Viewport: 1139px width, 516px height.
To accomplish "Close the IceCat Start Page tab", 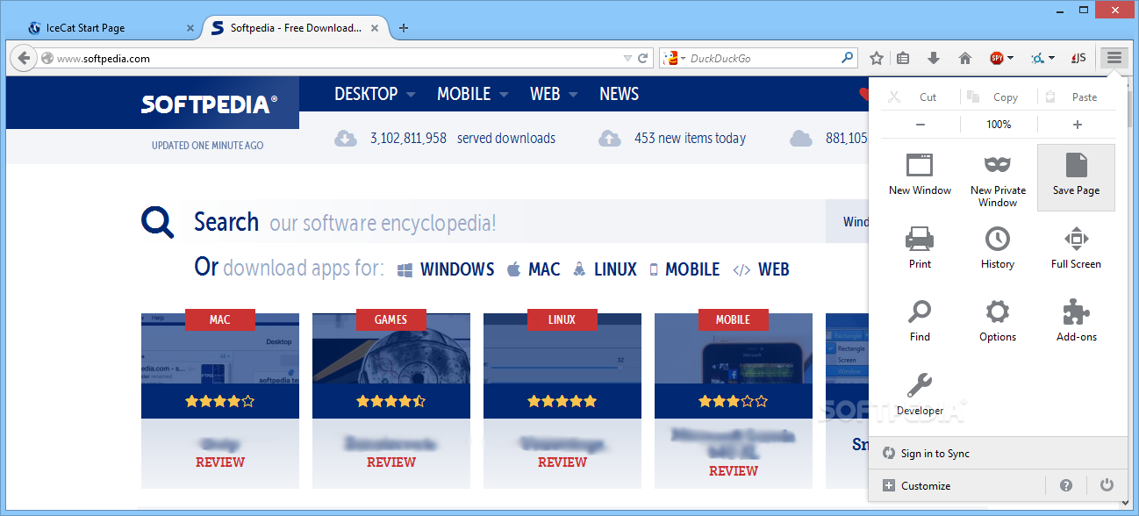I will coord(190,28).
